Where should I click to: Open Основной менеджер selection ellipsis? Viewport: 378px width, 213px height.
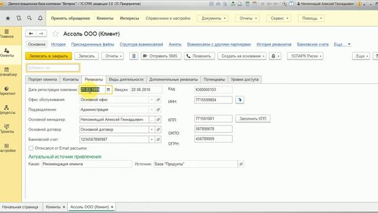coord(152,120)
